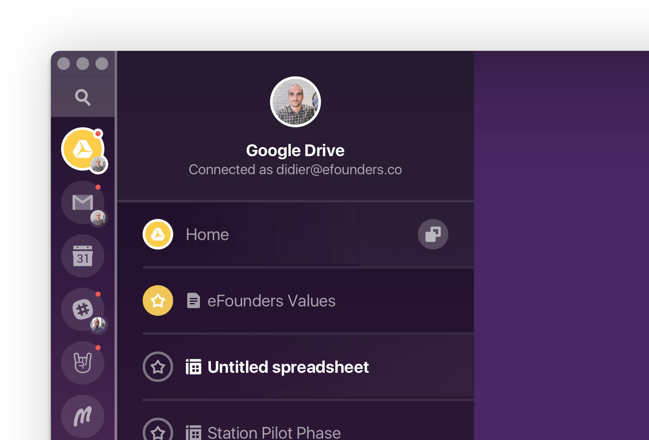Unstar the eFounders Values document

(x=158, y=301)
